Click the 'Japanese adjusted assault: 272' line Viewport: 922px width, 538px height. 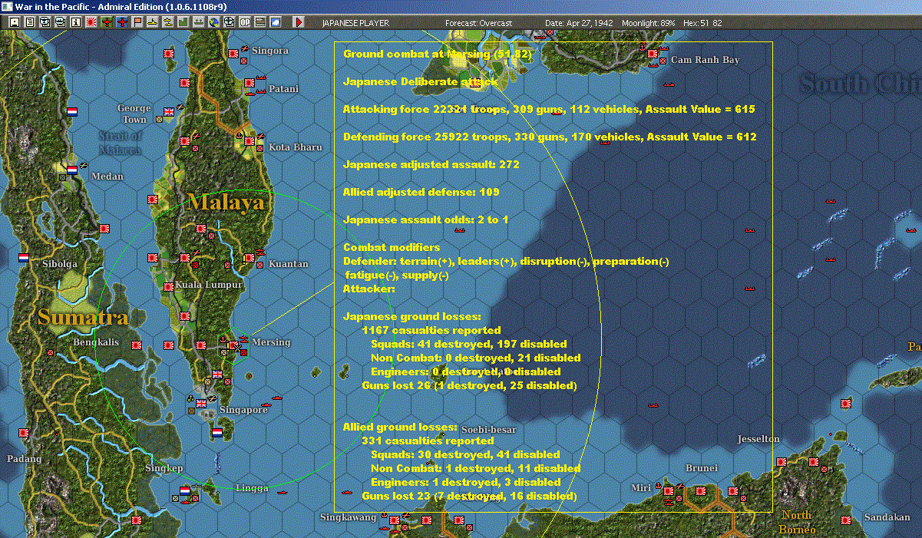tap(431, 165)
